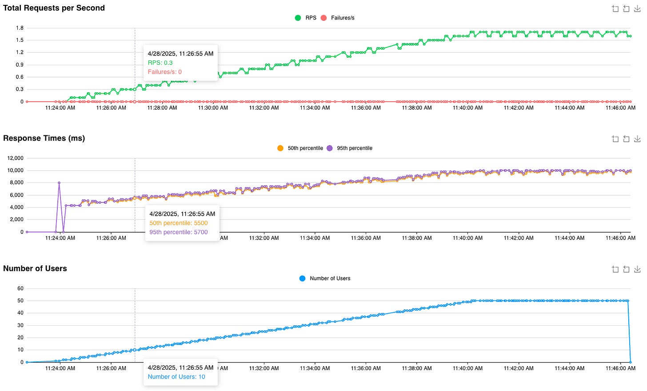Reset zoom on Total Requests per Second chart
The image size is (647, 391).
(x=626, y=9)
